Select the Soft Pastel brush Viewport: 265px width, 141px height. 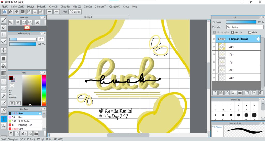pyautogui.click(x=25, y=121)
